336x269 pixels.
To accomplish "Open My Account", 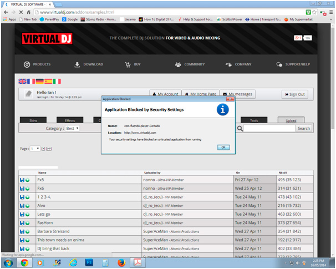I will [165, 94].
